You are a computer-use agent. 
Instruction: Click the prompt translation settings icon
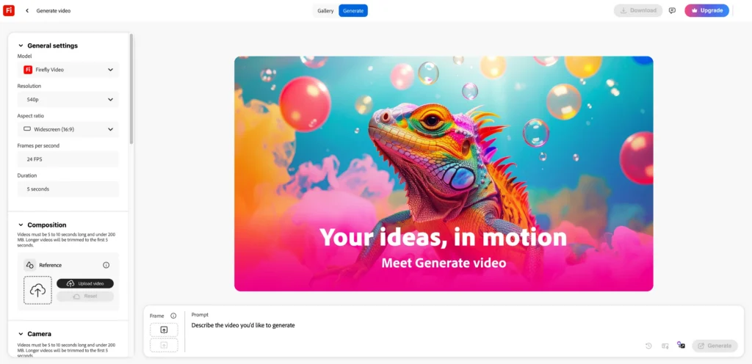point(665,346)
